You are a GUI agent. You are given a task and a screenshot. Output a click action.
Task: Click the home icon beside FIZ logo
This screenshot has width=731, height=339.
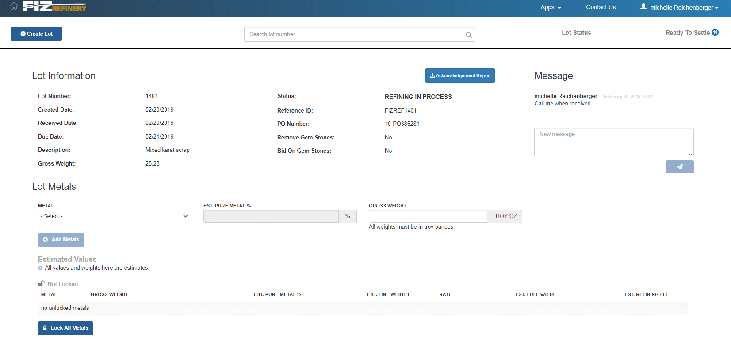pos(14,6)
